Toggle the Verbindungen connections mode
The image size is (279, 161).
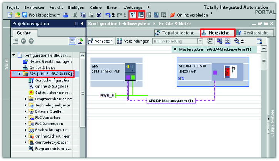134,41
